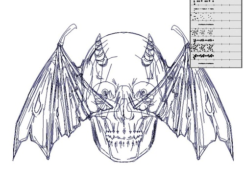The width and height of the screenshot is (245, 190).
Task: Select the thick beaded chain pattern row
Action: [x=203, y=56]
